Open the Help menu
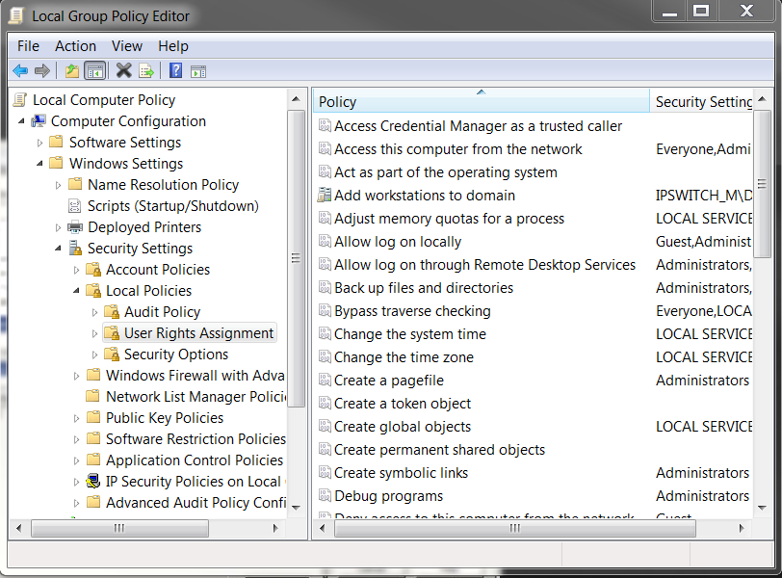782x578 pixels. (x=173, y=46)
